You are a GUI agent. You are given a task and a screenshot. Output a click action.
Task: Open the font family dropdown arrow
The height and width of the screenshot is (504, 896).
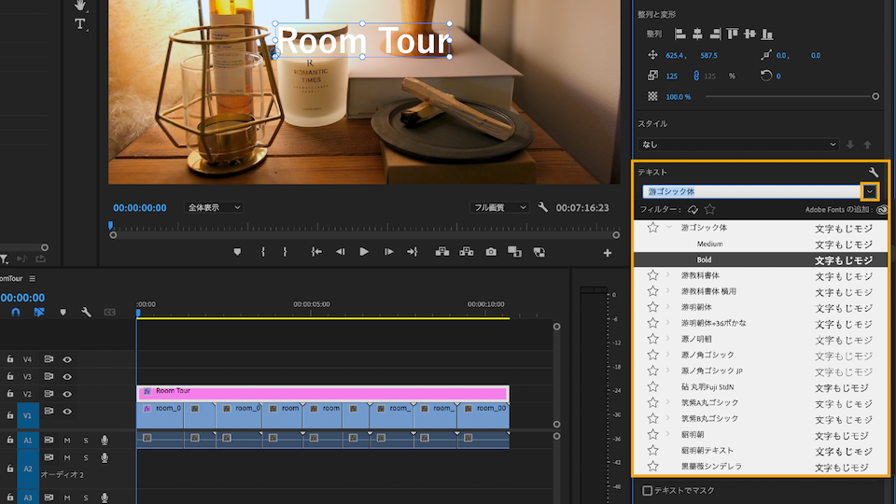(870, 191)
